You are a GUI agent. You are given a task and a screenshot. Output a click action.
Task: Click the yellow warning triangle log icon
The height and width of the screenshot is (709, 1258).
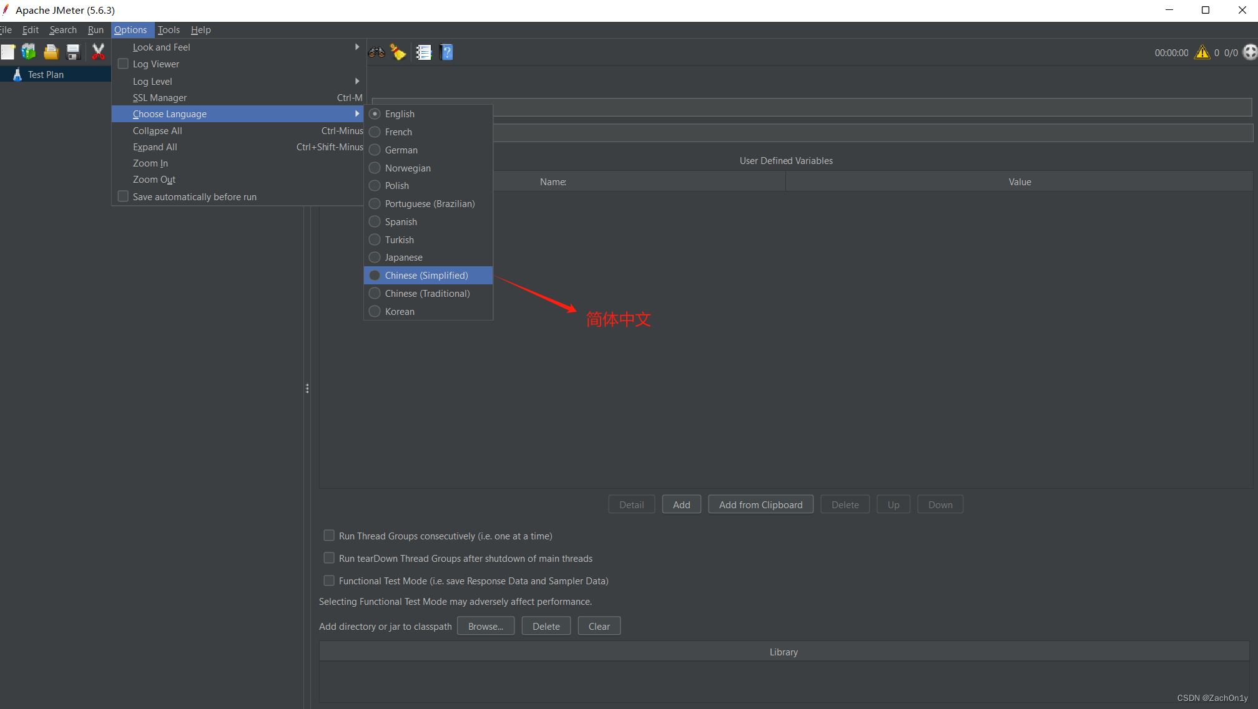(1202, 52)
